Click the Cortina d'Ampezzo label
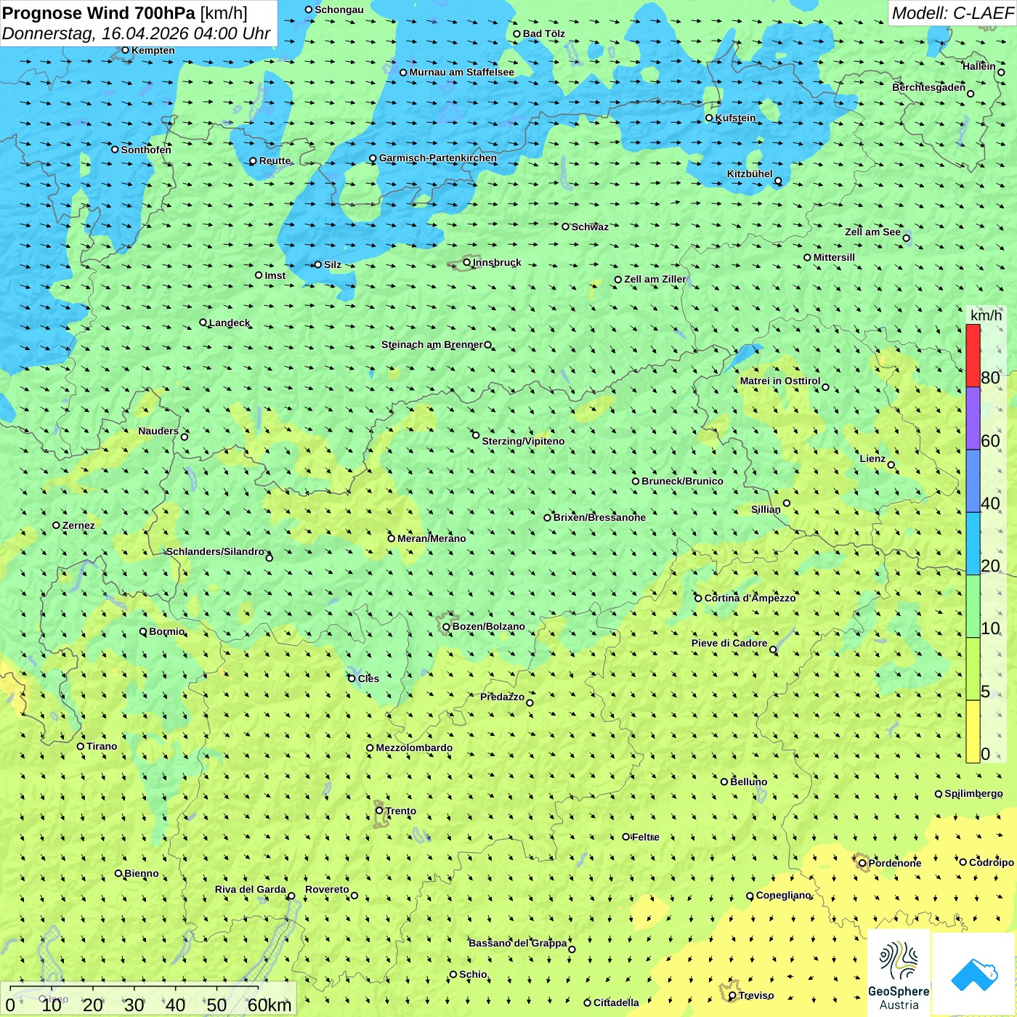The height and width of the screenshot is (1017, 1017). tap(750, 598)
